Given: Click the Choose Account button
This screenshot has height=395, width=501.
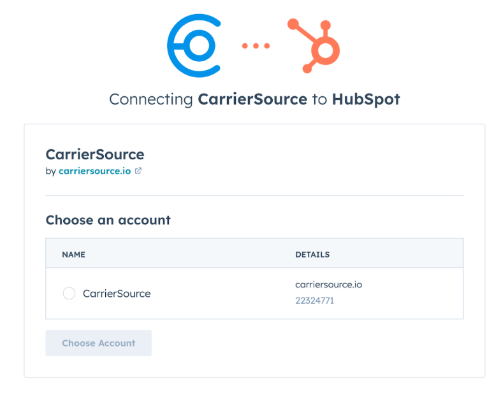Looking at the screenshot, I should pyautogui.click(x=98, y=343).
